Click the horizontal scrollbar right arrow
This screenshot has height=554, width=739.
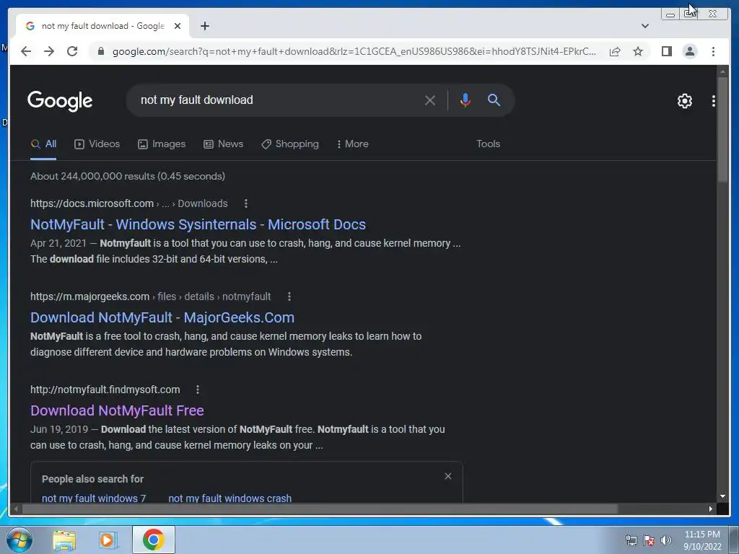pyautogui.click(x=711, y=509)
